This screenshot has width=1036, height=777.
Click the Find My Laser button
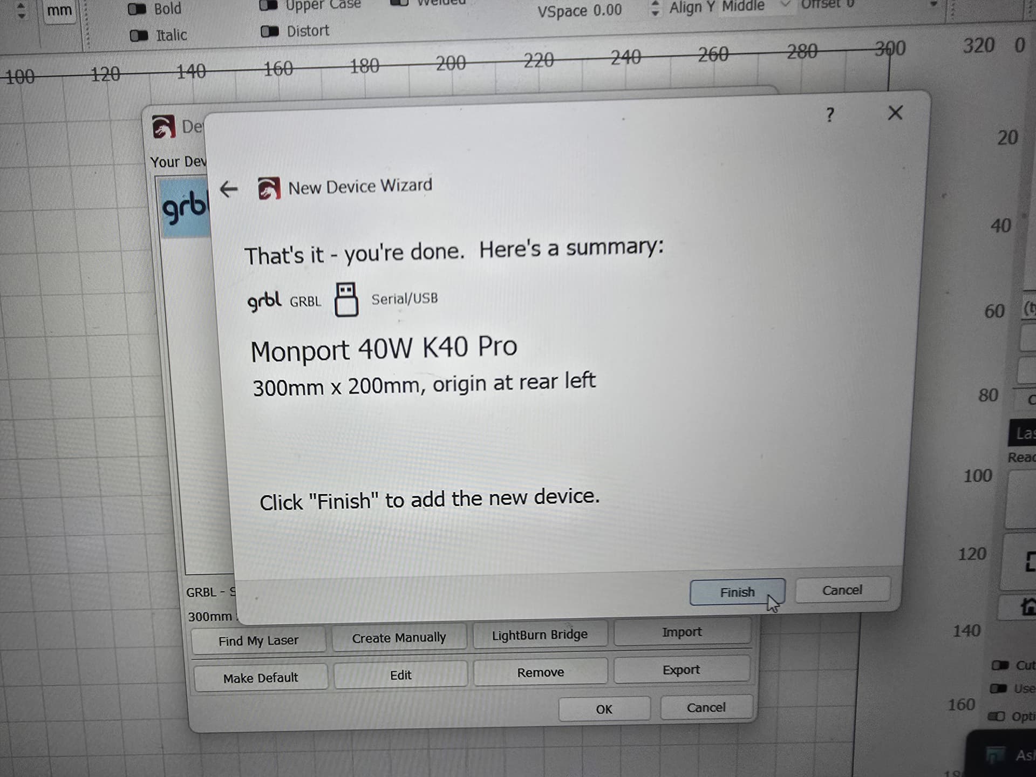click(x=258, y=640)
